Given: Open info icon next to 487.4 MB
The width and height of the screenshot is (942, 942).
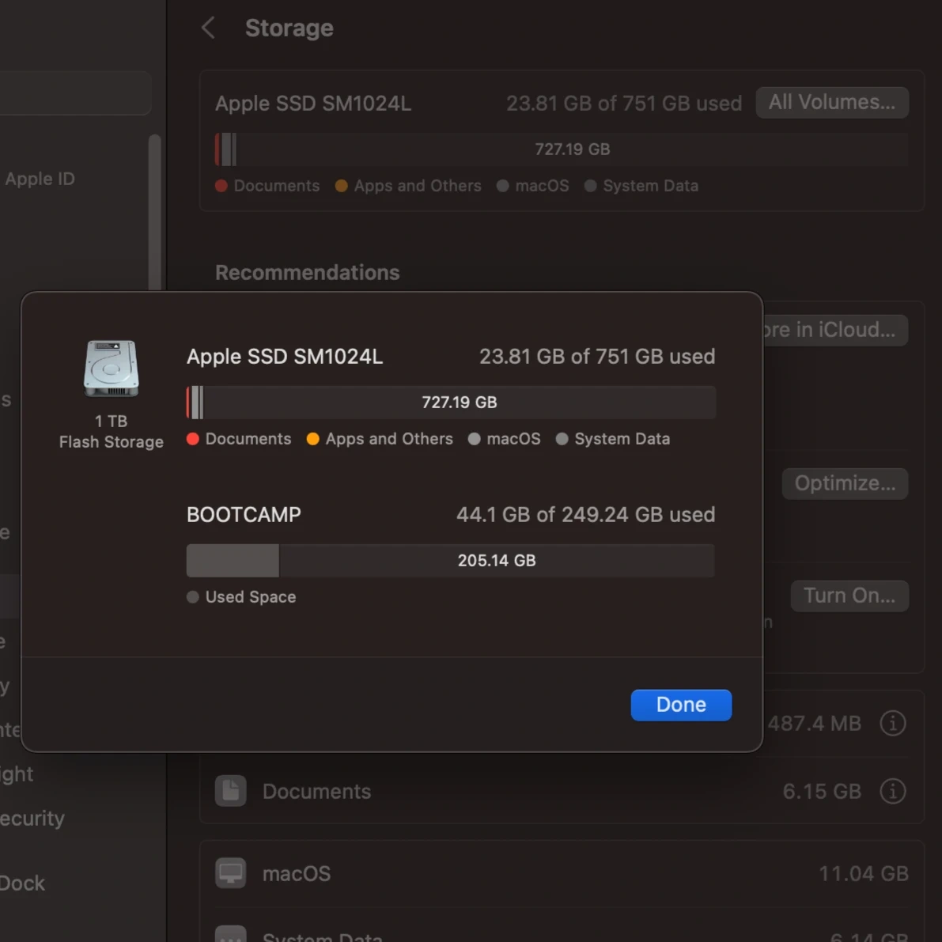Looking at the screenshot, I should point(892,723).
